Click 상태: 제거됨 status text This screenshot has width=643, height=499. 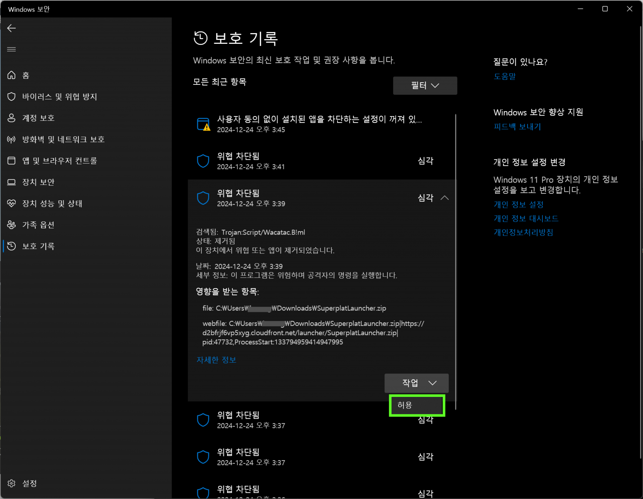[x=215, y=241]
